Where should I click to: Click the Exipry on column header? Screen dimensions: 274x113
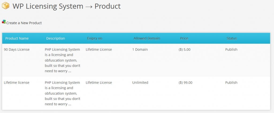coord(94,38)
